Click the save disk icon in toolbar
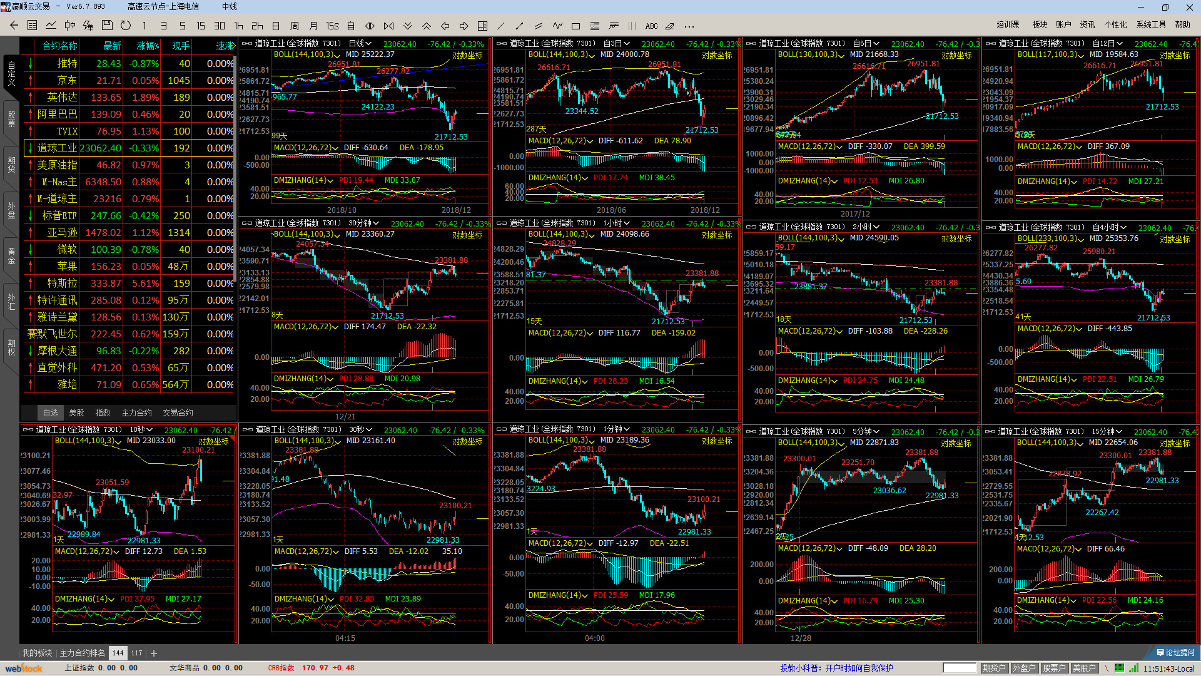The height and width of the screenshot is (676, 1201). [x=107, y=26]
